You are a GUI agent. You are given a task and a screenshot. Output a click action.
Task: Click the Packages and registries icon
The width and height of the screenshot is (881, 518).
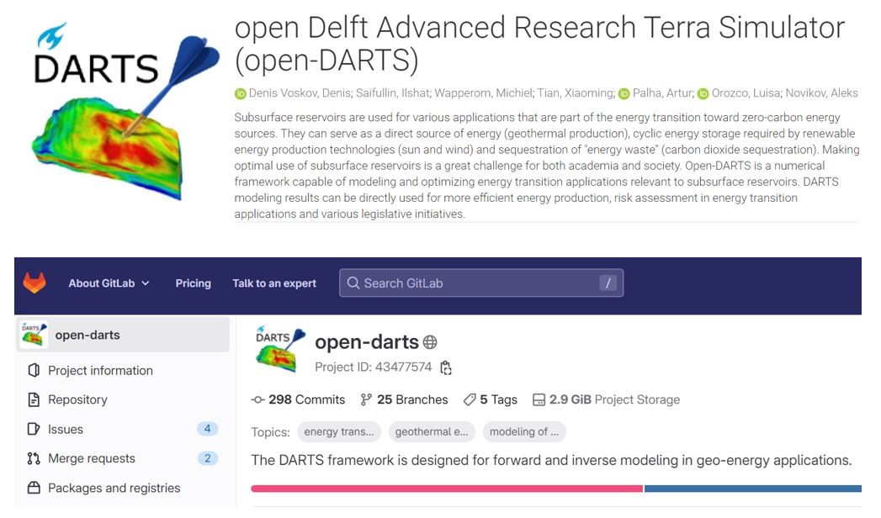tap(34, 488)
